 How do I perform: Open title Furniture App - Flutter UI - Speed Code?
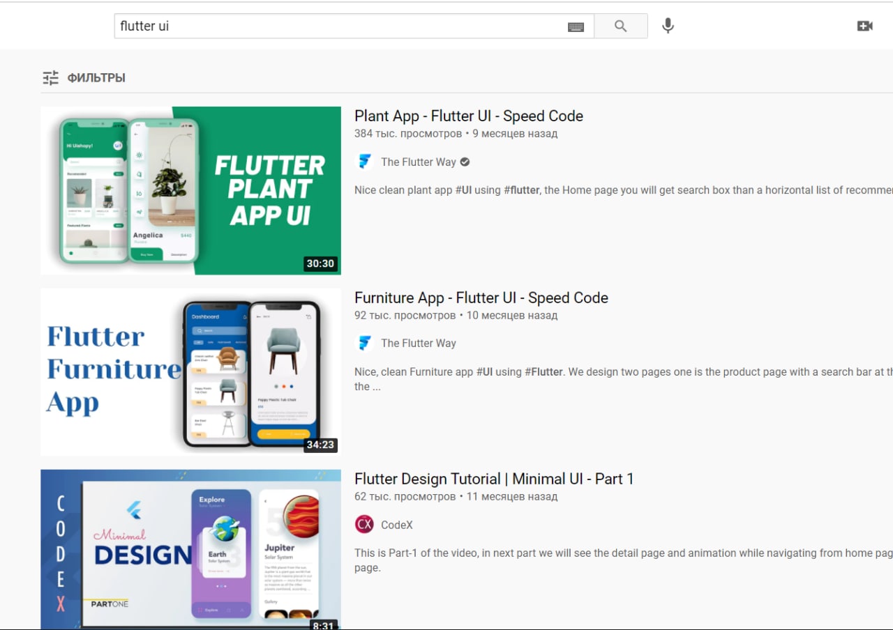[x=481, y=298]
